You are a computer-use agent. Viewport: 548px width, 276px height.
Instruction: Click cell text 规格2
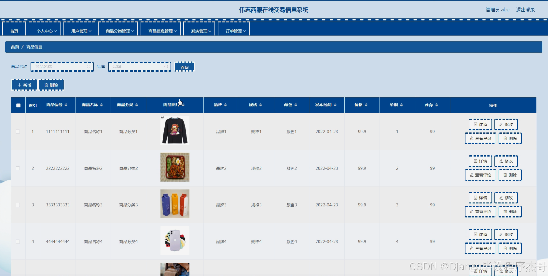click(x=256, y=168)
